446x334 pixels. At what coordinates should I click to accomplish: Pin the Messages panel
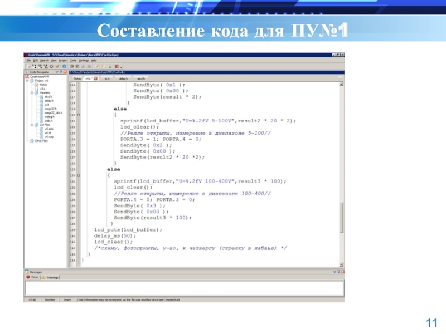(x=339, y=272)
